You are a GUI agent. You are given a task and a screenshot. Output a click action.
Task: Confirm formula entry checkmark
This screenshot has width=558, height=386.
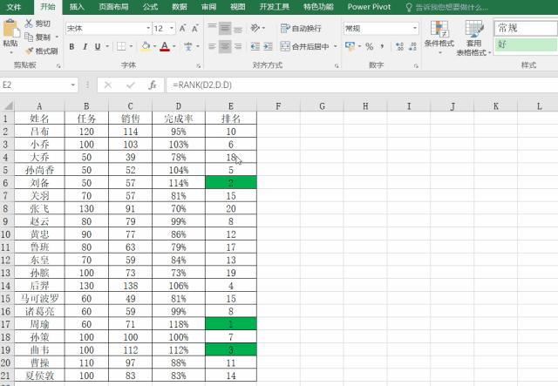pyautogui.click(x=131, y=85)
